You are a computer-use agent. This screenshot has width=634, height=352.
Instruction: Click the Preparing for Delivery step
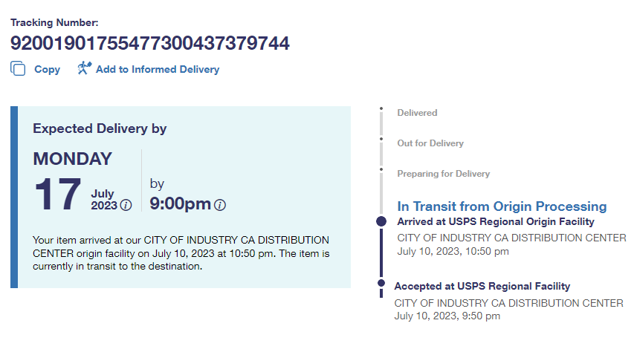443,174
